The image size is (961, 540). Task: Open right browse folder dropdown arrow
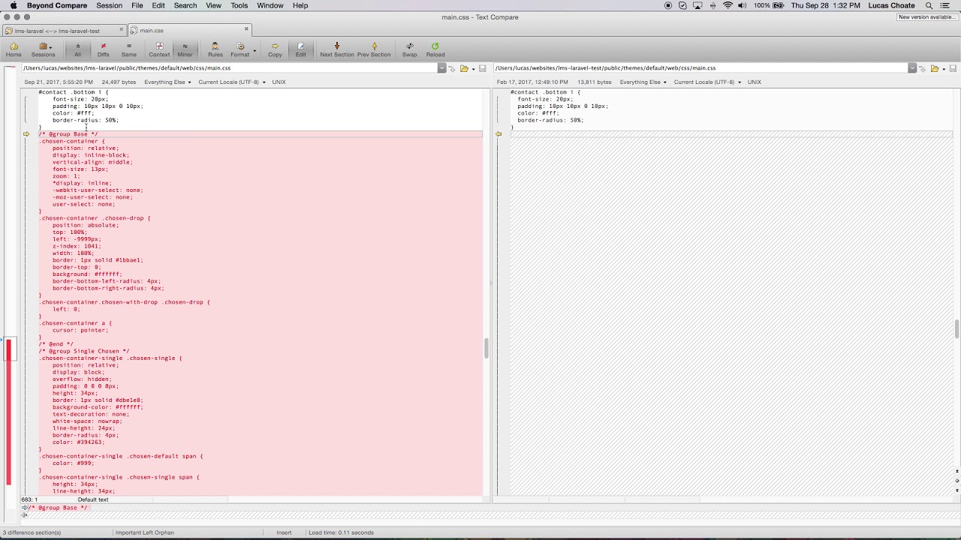(x=943, y=69)
